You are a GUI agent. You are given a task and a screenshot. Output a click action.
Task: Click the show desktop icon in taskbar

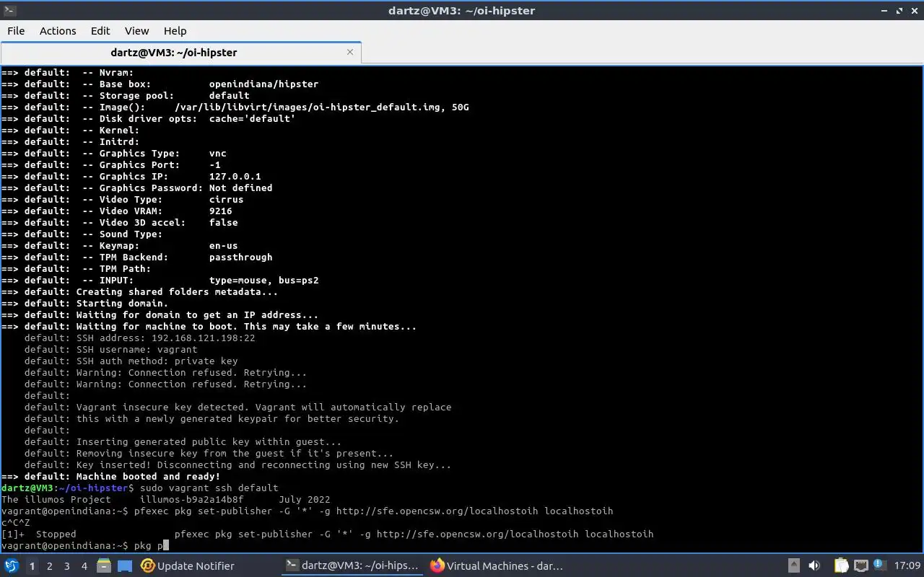[x=124, y=566]
